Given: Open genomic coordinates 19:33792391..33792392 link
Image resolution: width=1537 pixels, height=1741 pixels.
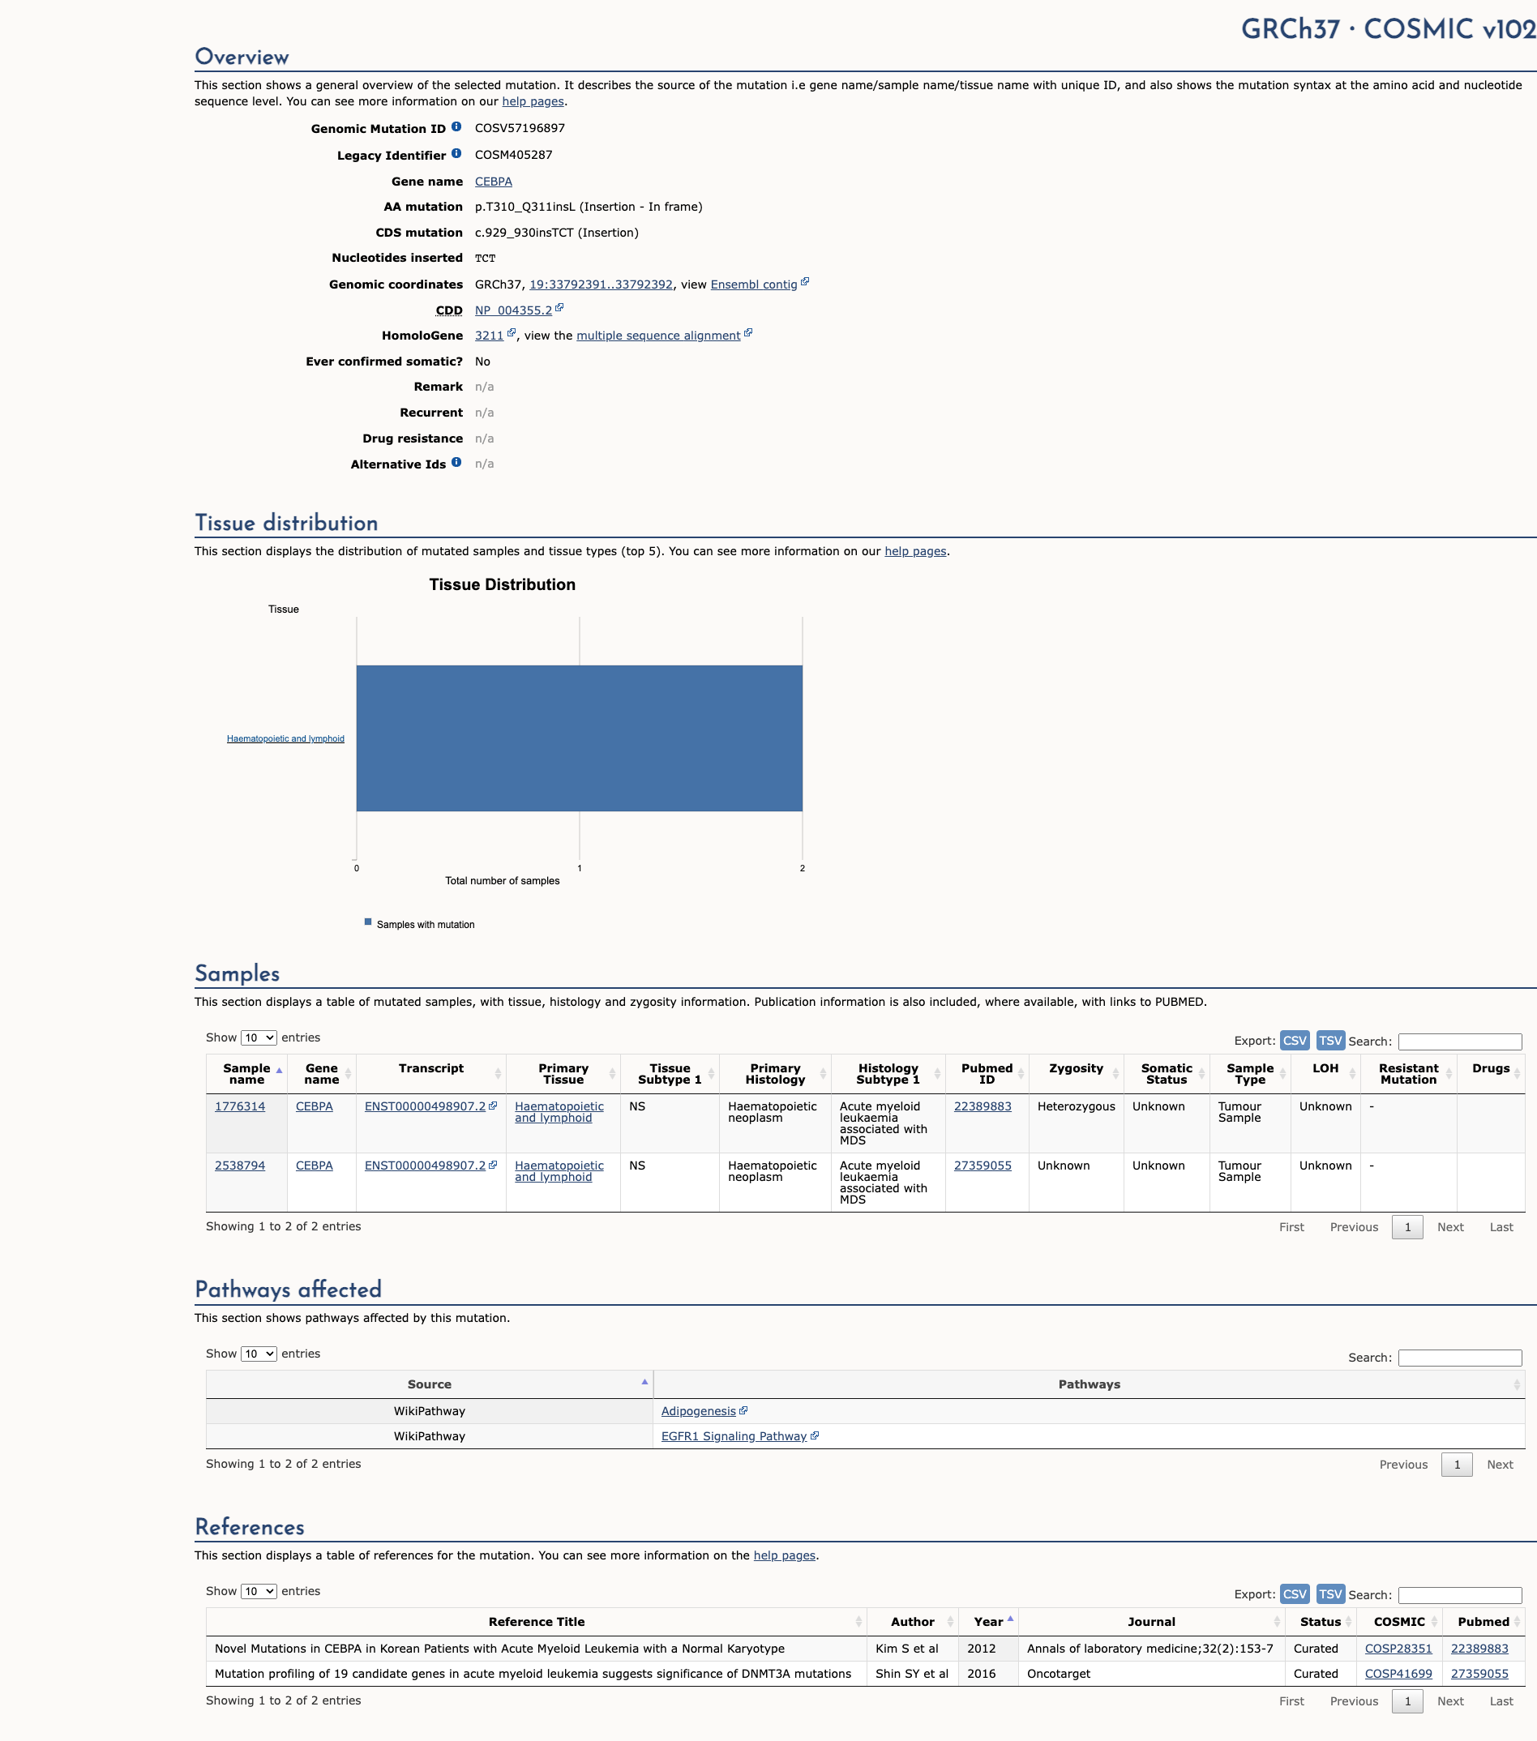Looking at the screenshot, I should click(x=601, y=284).
